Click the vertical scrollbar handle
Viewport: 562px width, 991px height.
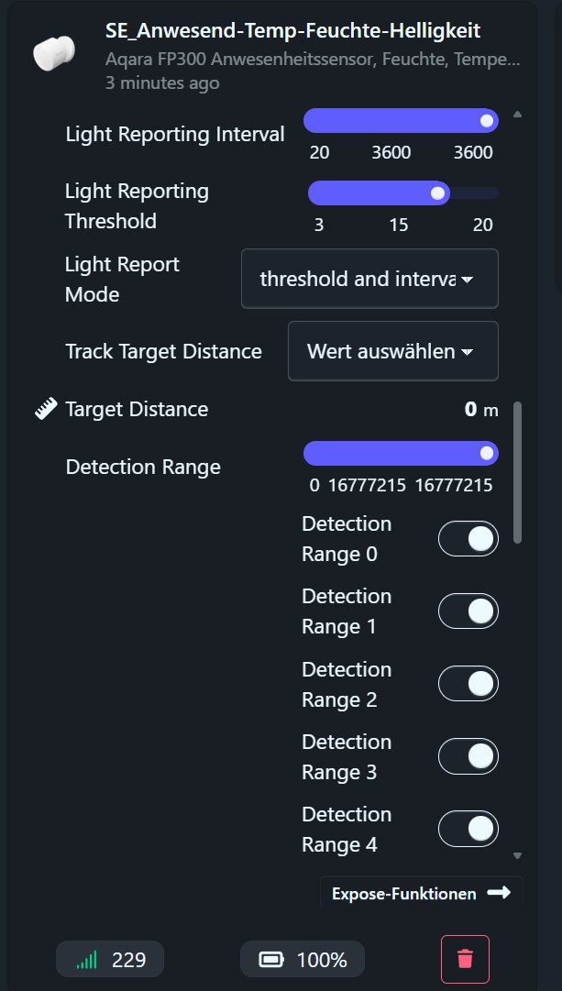click(x=518, y=472)
